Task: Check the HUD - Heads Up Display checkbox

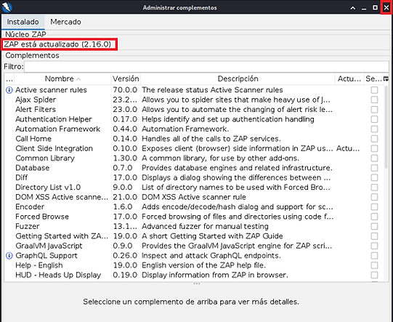Action: pyautogui.click(x=374, y=275)
